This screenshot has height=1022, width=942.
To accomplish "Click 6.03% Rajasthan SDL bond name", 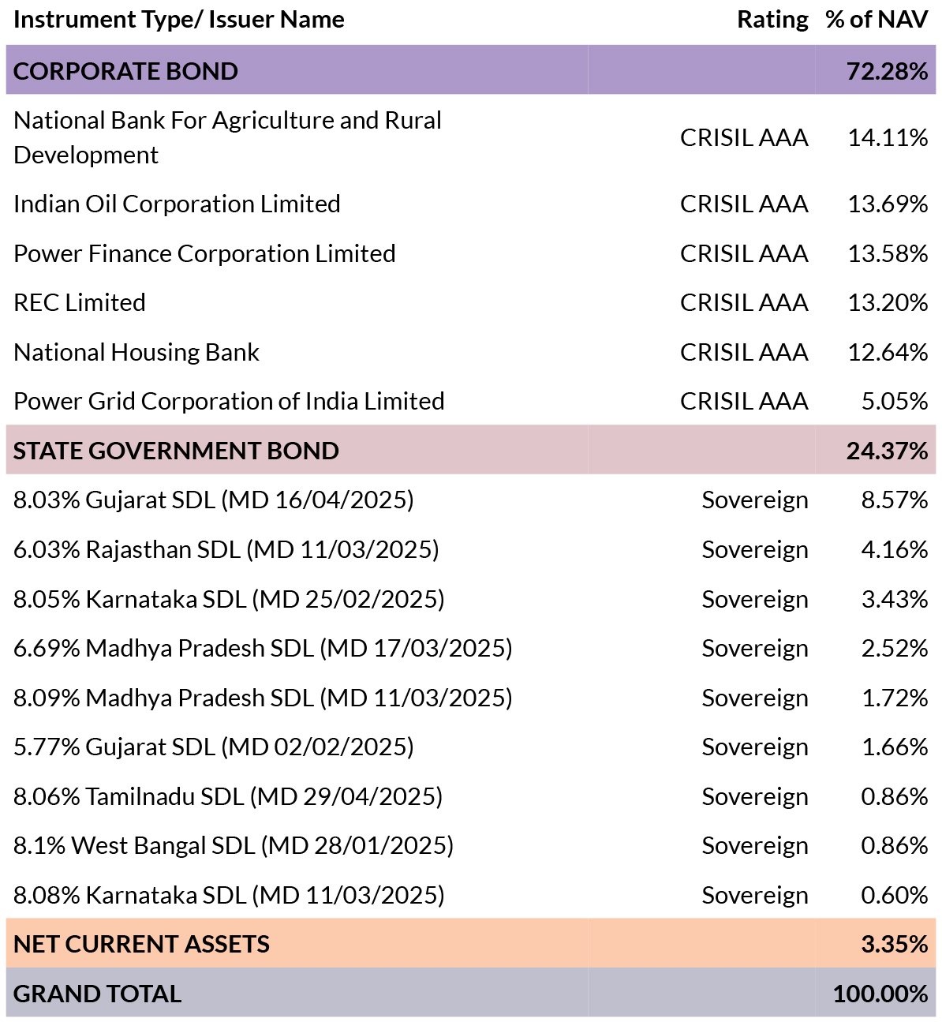I will [226, 549].
